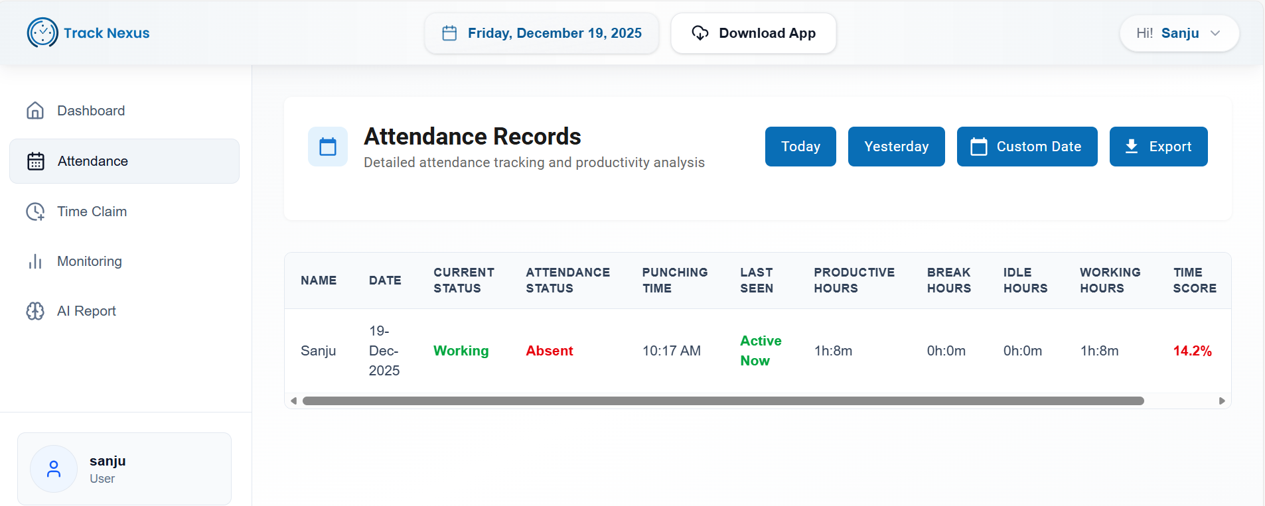Click the PUNCHING TIME column header
Viewport: 1265px width, 506px height.
(x=675, y=281)
